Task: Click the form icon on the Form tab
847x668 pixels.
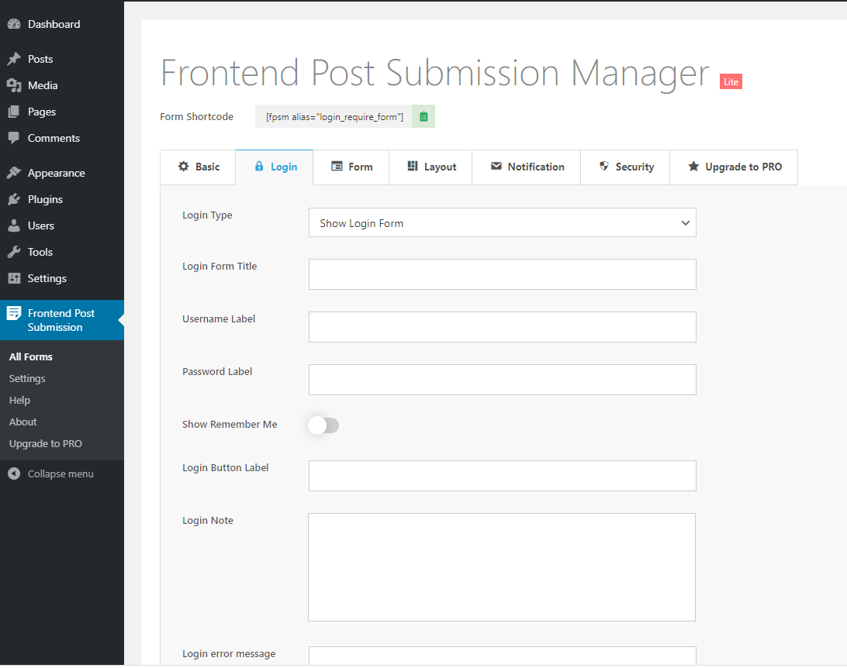Action: (x=337, y=166)
